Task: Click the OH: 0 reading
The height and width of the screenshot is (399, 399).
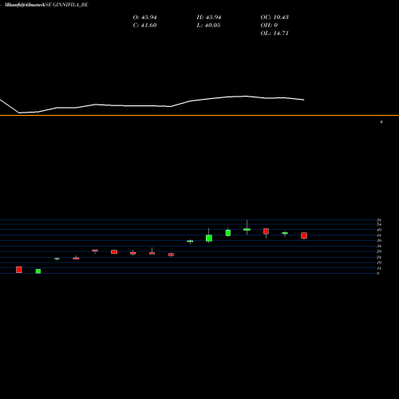Action: pyautogui.click(x=269, y=26)
